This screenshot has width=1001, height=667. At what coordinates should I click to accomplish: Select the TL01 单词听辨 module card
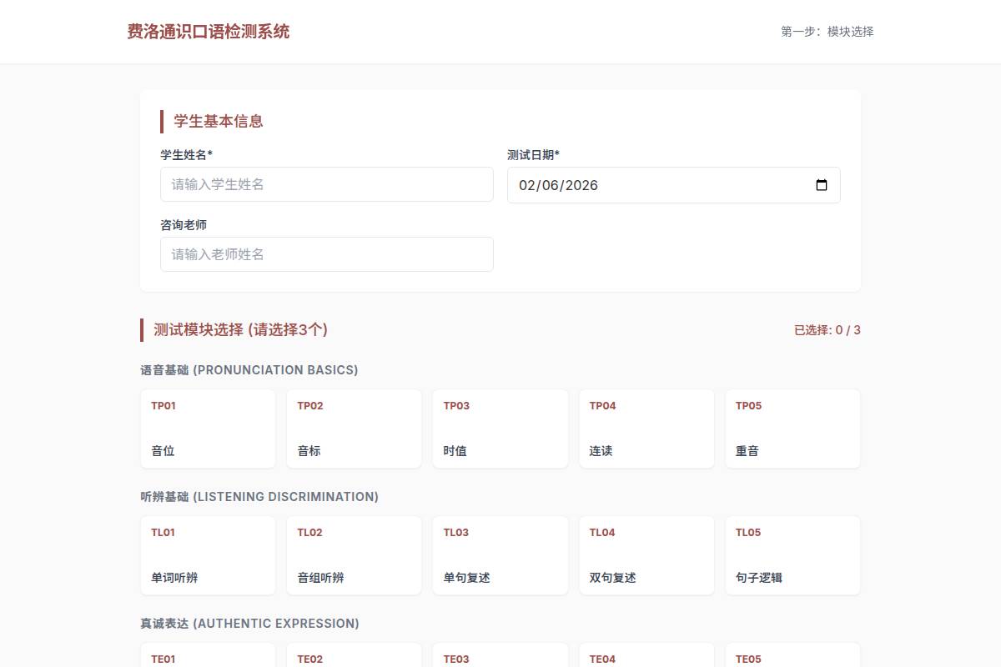tap(208, 554)
